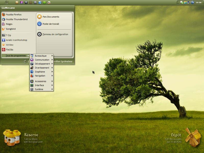The image size is (204, 153).
Task: Click the Windows start logo button
Action: [7, 2]
